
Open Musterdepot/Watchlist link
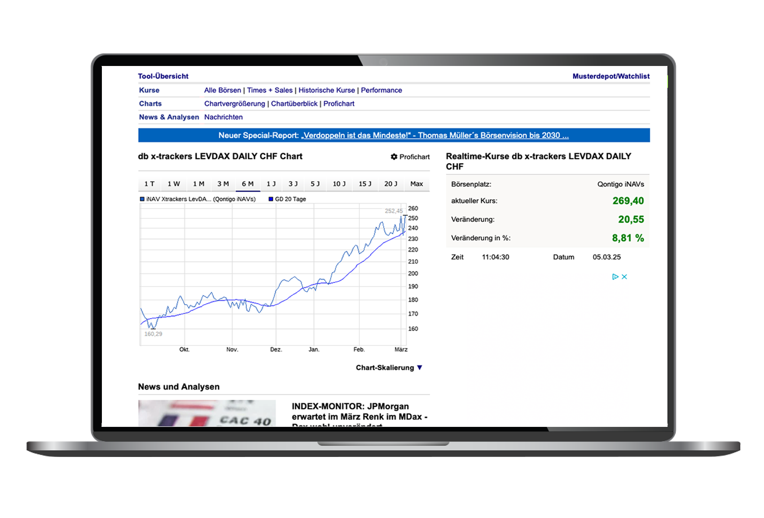[x=611, y=76]
